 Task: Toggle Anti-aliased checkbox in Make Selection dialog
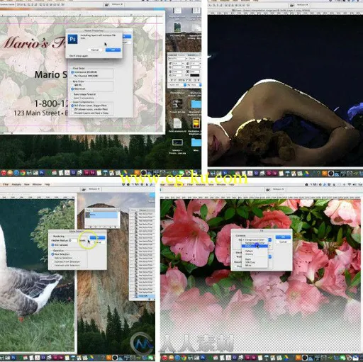pyautogui.click(x=53, y=245)
